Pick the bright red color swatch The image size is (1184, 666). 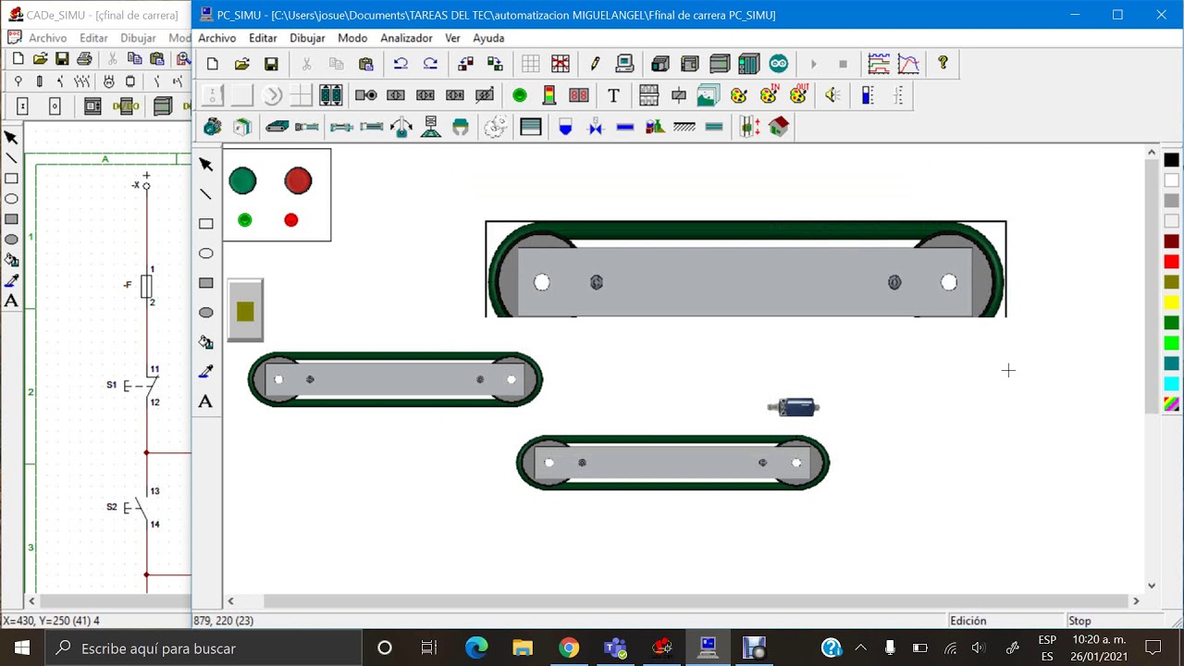coord(1172,262)
